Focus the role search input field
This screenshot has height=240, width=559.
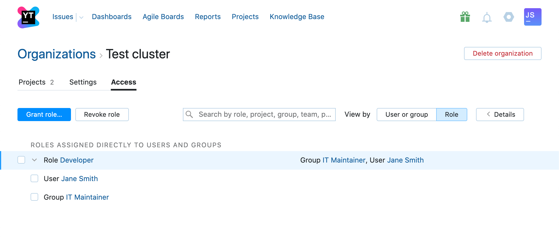tap(264, 115)
